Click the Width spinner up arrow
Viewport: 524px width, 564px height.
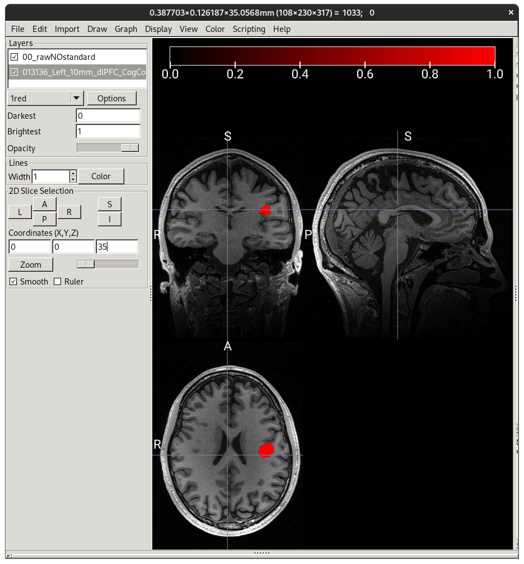73,173
